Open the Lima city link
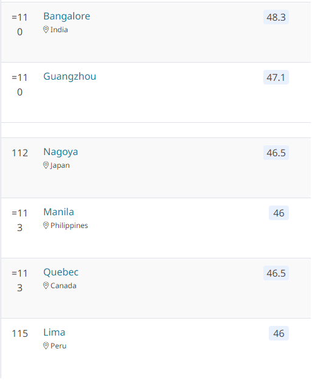Screen dimensions: 312x380 click(x=54, y=332)
